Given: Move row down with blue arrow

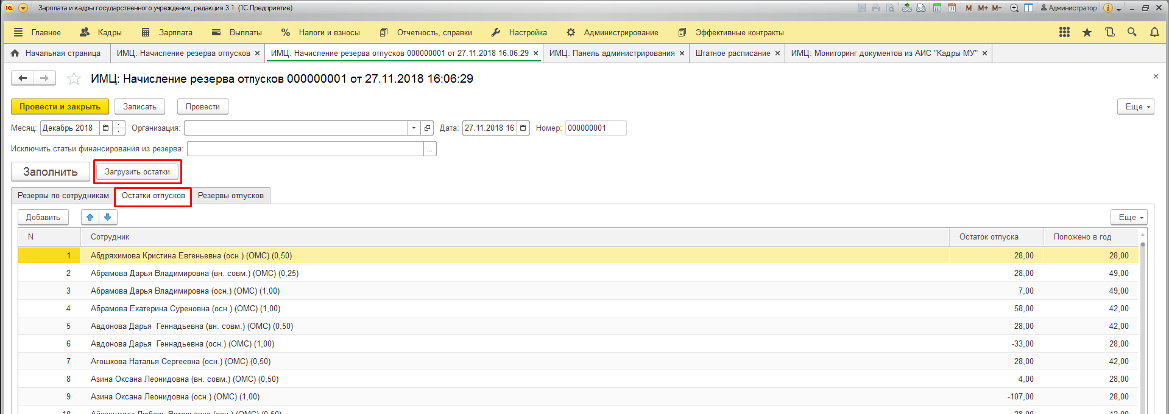Looking at the screenshot, I should 108,217.
